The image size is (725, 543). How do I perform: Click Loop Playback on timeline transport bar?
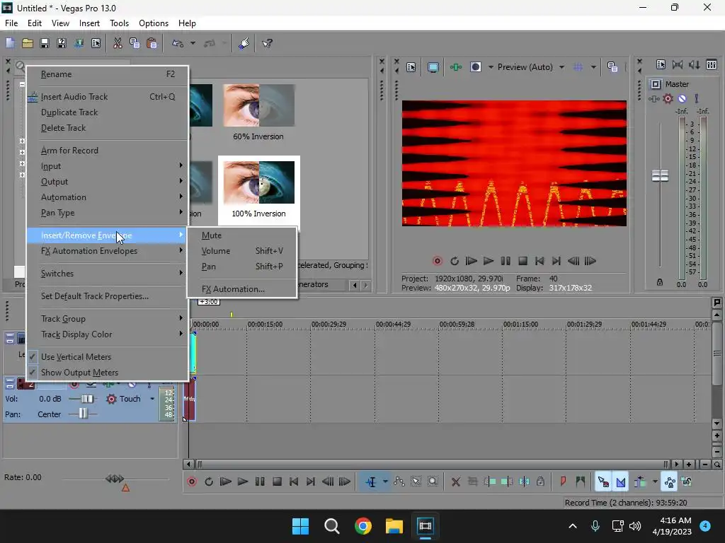[209, 482]
